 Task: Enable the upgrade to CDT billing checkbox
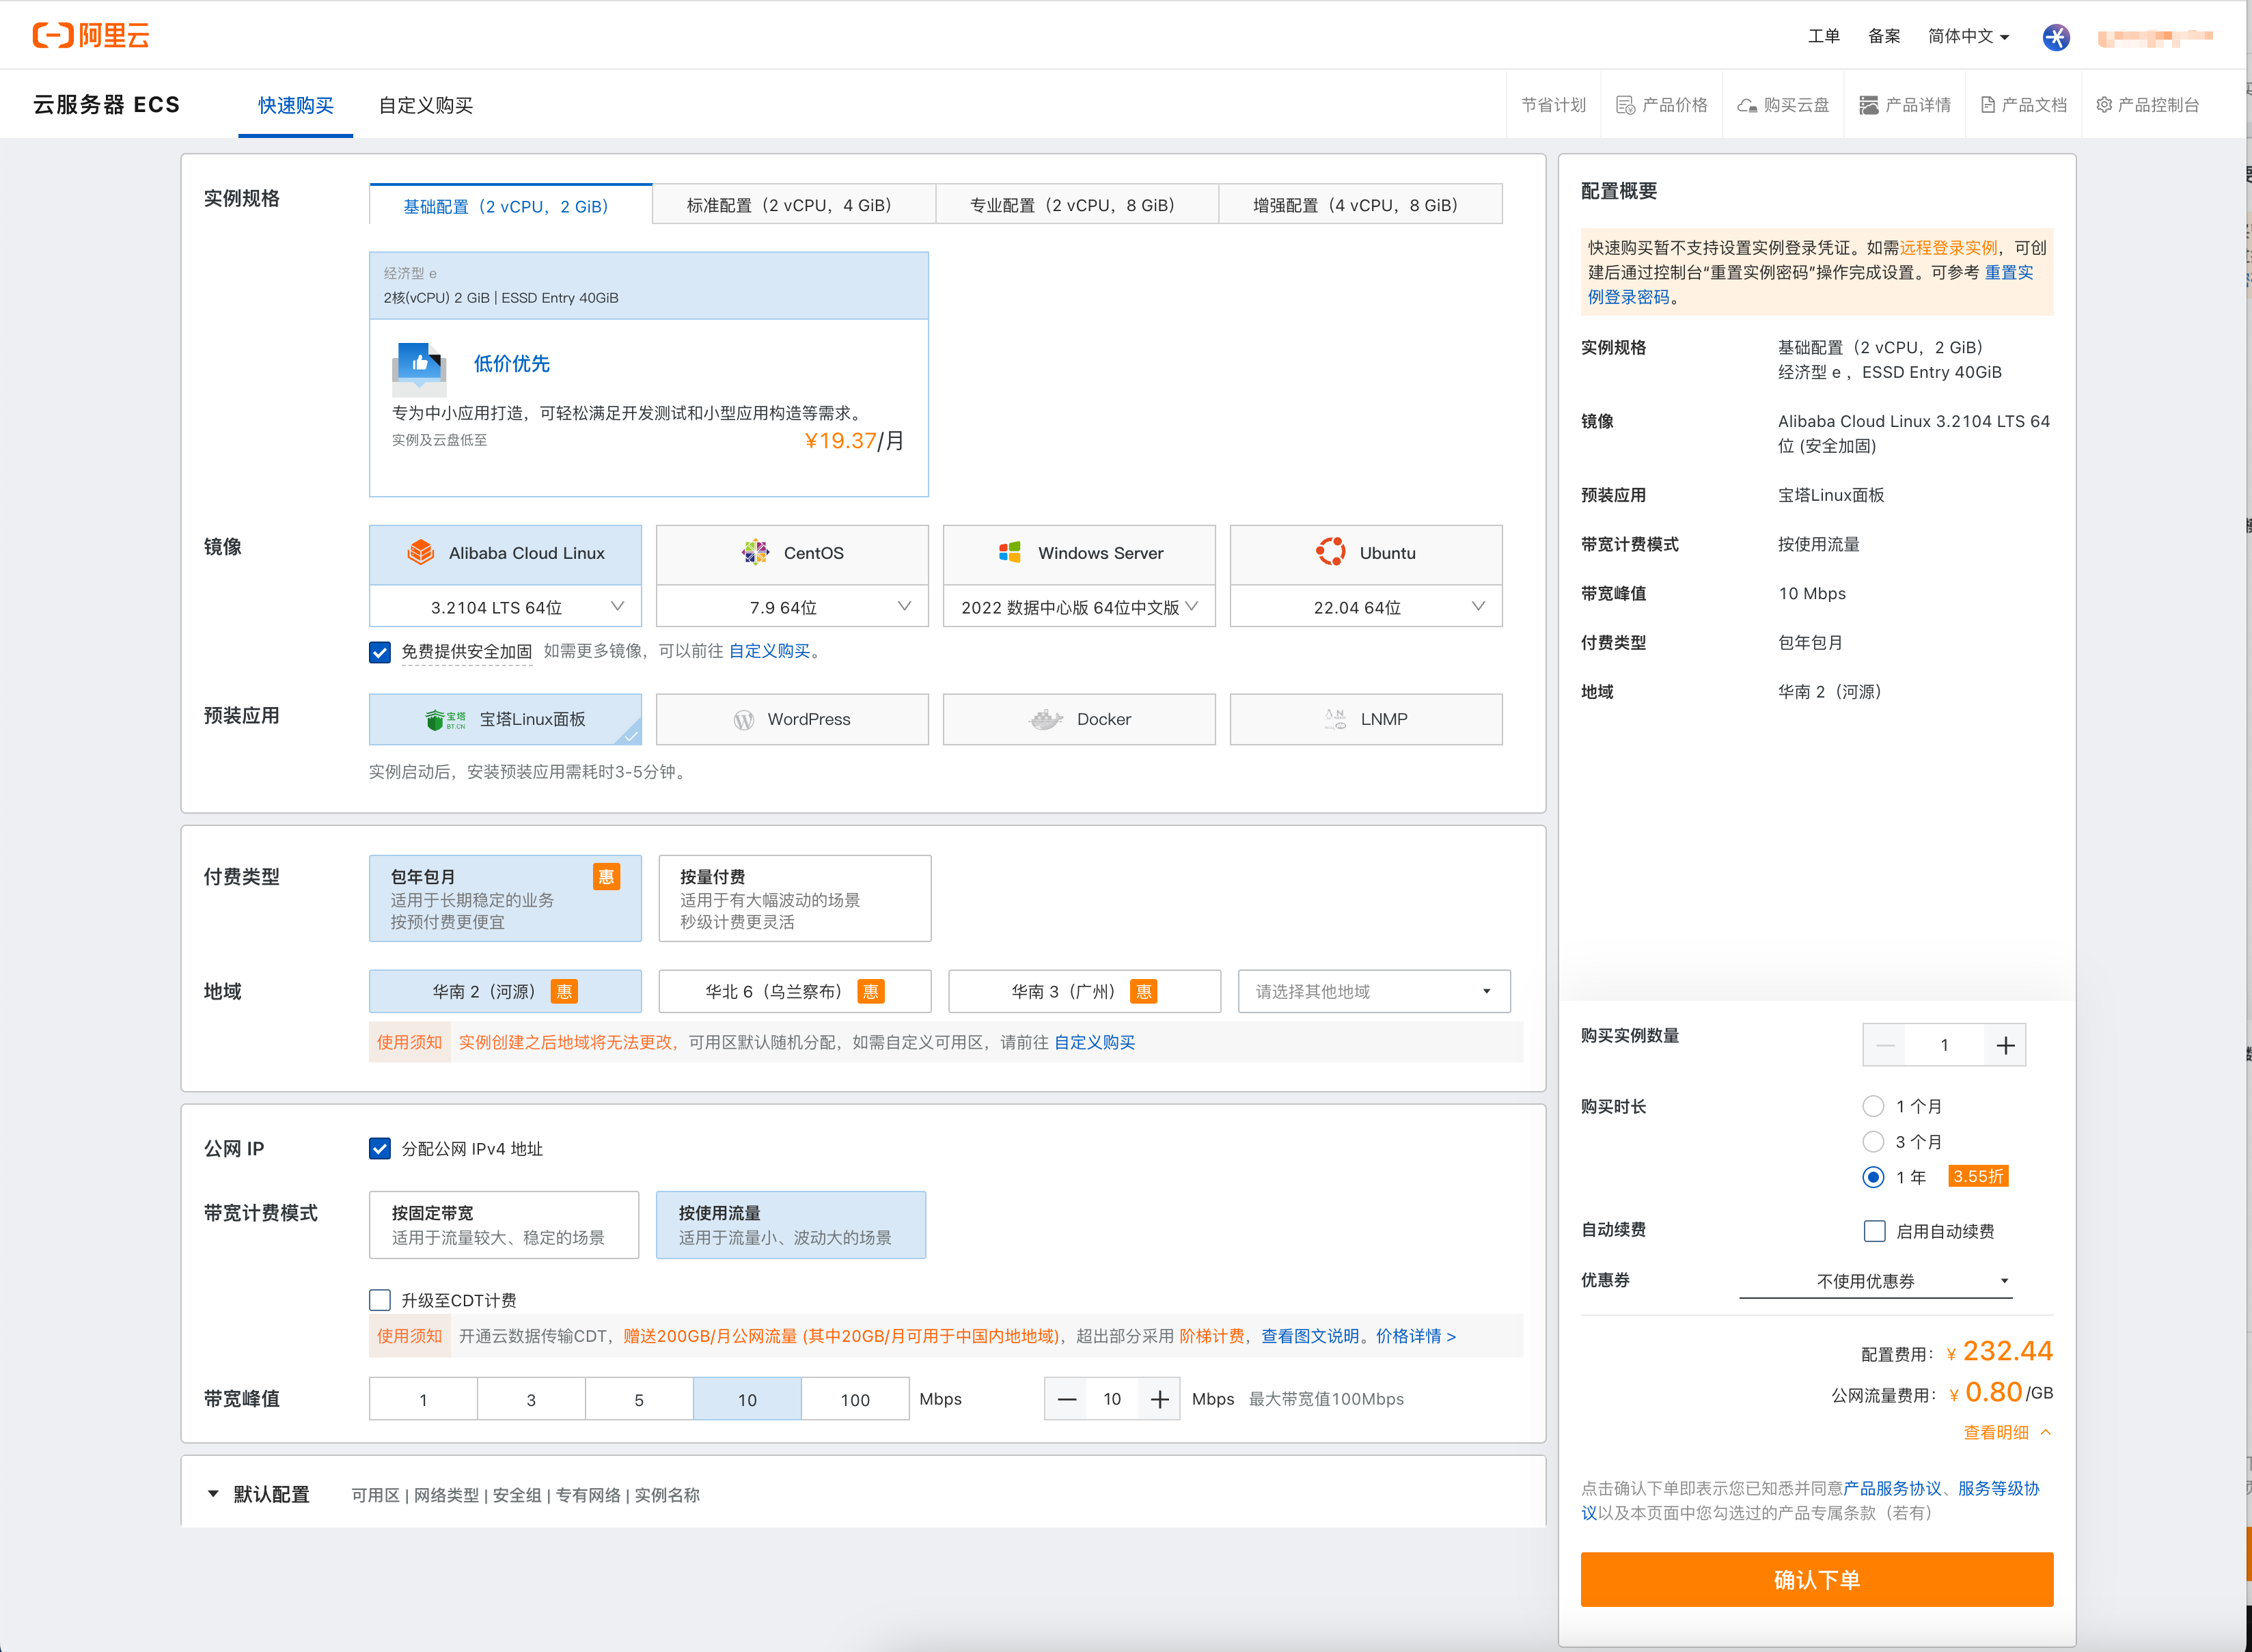[380, 1300]
